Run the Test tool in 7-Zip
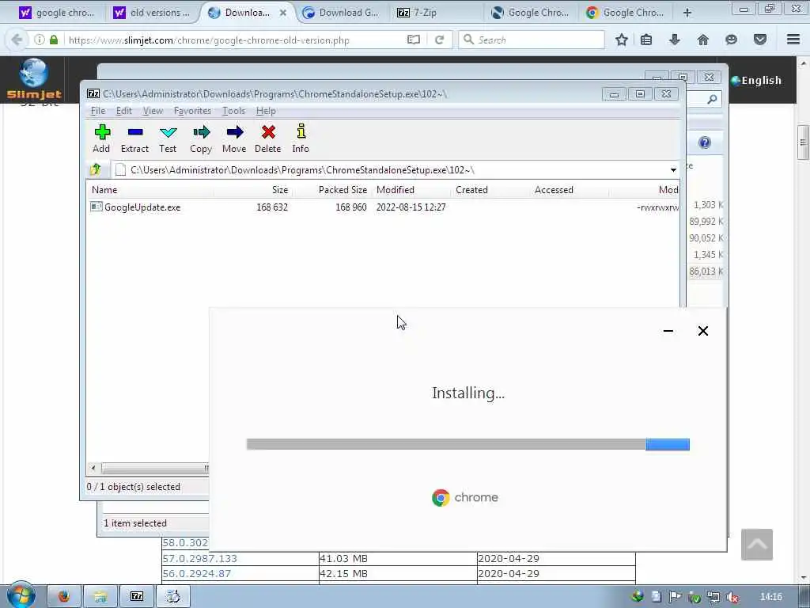Screen dimensions: 810x608 (x=168, y=139)
